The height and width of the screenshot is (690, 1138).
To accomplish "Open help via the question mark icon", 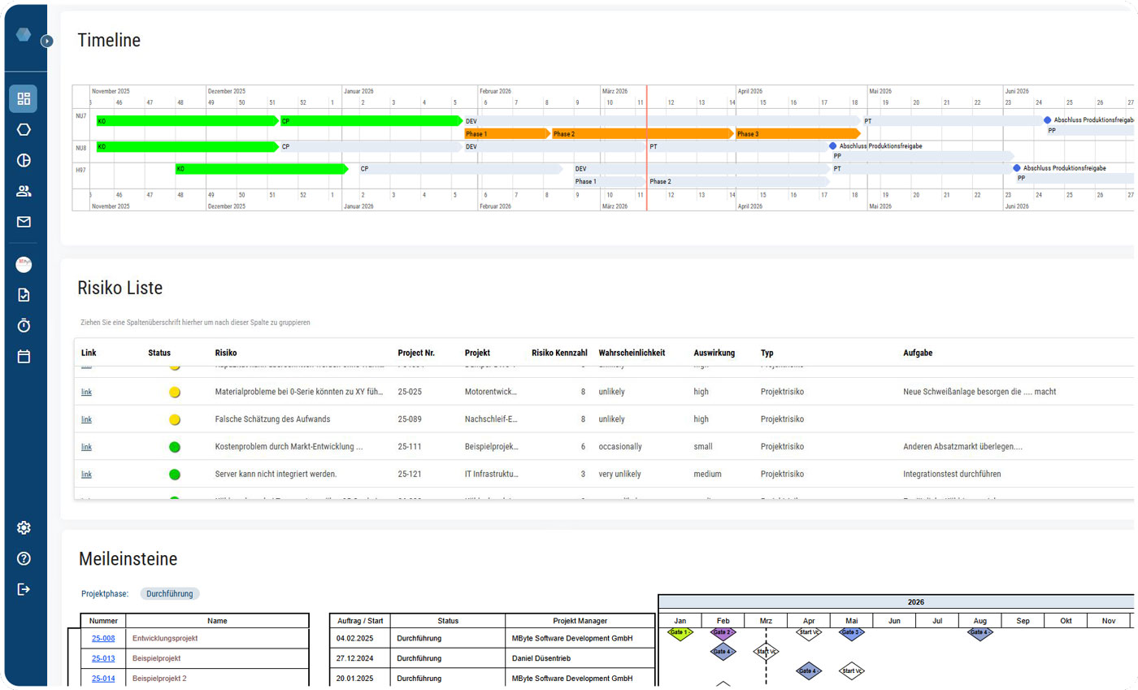I will (24, 558).
